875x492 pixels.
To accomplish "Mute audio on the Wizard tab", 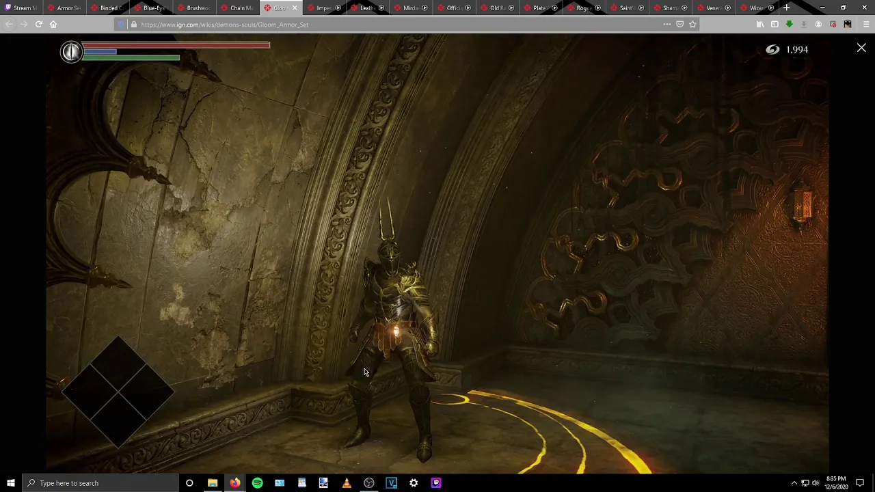I will (x=771, y=8).
